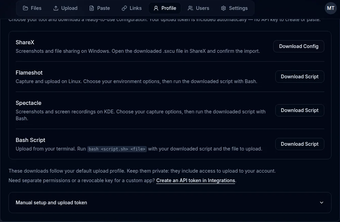
Task: Download the ShareX config
Action: point(298,46)
